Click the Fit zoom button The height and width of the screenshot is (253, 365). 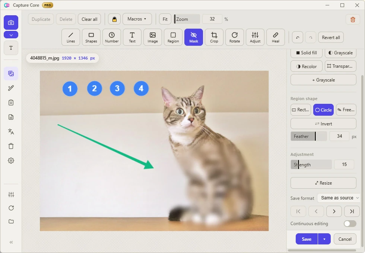click(x=165, y=19)
